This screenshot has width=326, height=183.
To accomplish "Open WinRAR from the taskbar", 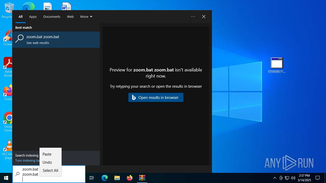I will (x=142, y=178).
